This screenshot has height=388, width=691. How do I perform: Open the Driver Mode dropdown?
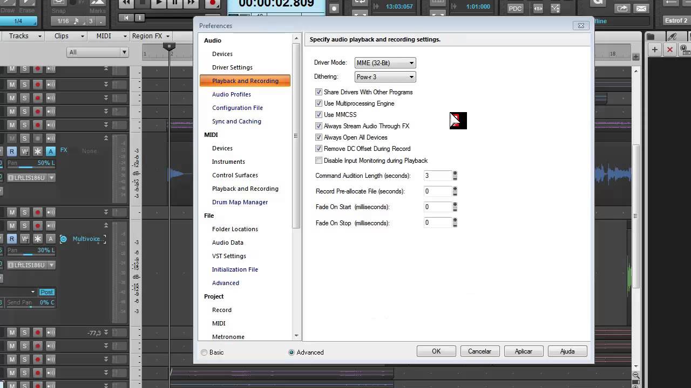385,63
